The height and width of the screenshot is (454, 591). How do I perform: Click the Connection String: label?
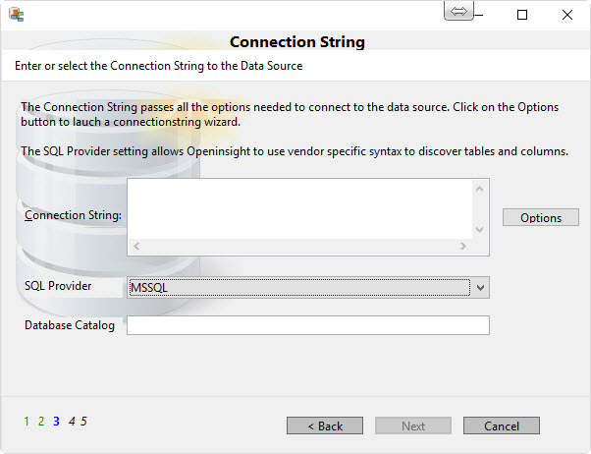(x=73, y=215)
